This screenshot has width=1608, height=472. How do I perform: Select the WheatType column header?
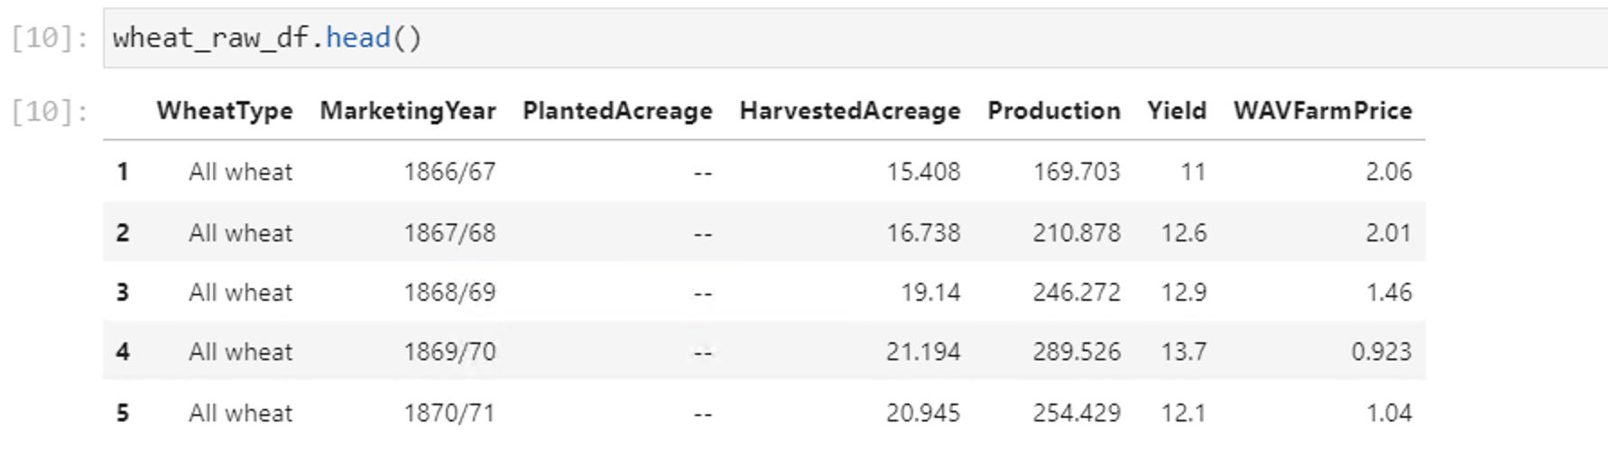[225, 111]
